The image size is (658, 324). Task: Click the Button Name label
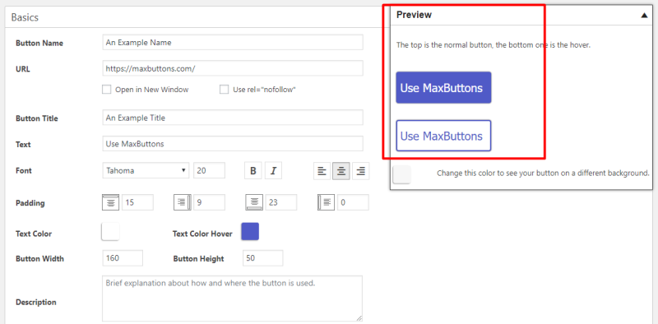[39, 44]
